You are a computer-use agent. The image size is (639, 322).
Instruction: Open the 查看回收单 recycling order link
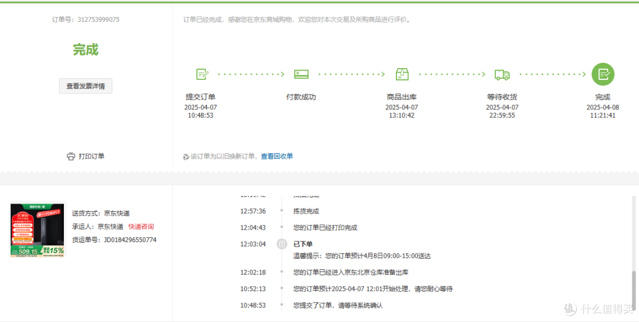point(277,156)
